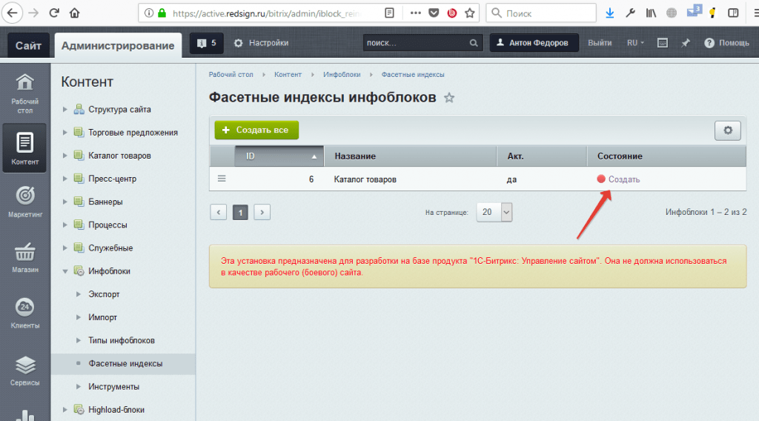Click the pin icon in the admin bar
Screen dimensions: 759x421
click(x=686, y=43)
